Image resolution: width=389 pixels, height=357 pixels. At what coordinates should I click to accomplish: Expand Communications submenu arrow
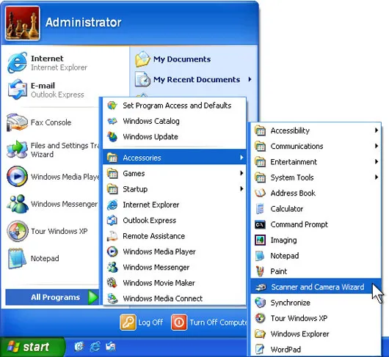[377, 146]
